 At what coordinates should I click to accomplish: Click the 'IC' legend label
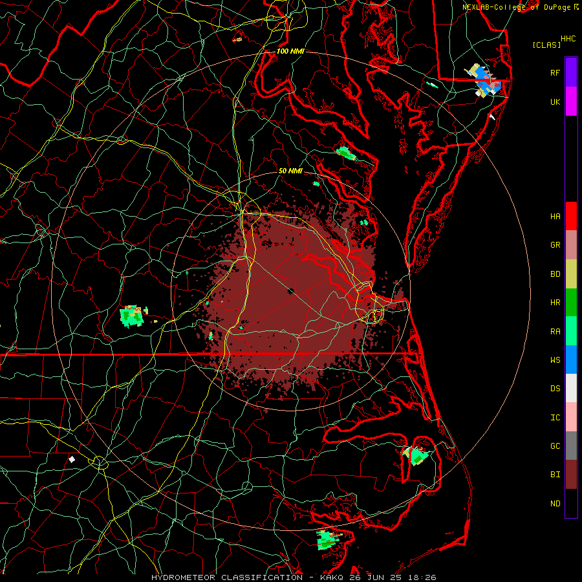click(555, 418)
